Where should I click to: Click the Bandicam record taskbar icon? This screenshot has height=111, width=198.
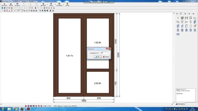click(28, 109)
